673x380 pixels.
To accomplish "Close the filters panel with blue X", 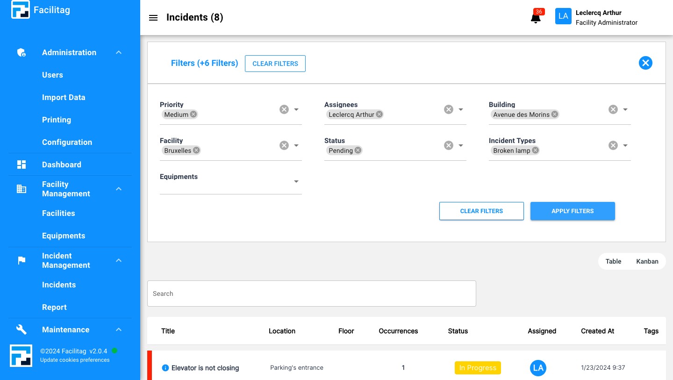I will point(645,63).
